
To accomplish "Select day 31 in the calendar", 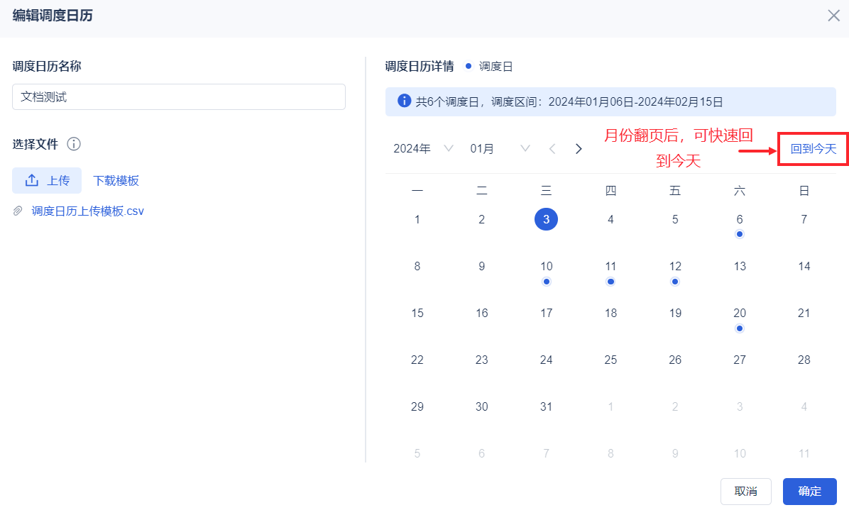I will (546, 407).
